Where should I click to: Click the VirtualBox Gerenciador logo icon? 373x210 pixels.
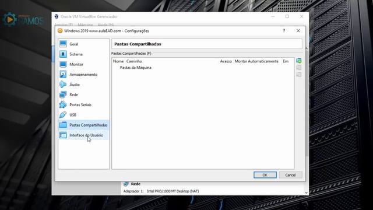tap(57, 16)
